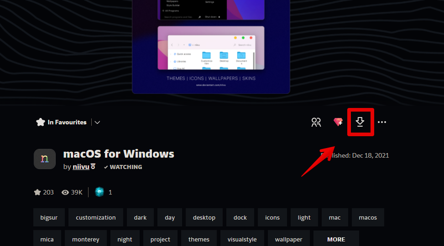Select the macos tag
This screenshot has width=444, height=246.
(x=368, y=217)
